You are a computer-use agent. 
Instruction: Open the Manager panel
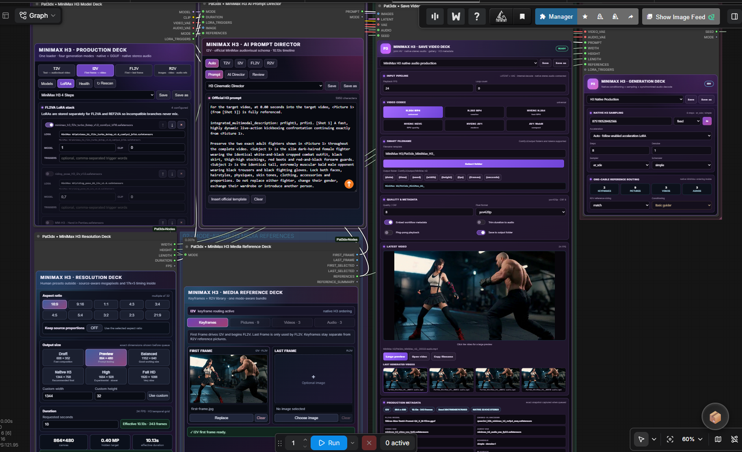coord(556,17)
